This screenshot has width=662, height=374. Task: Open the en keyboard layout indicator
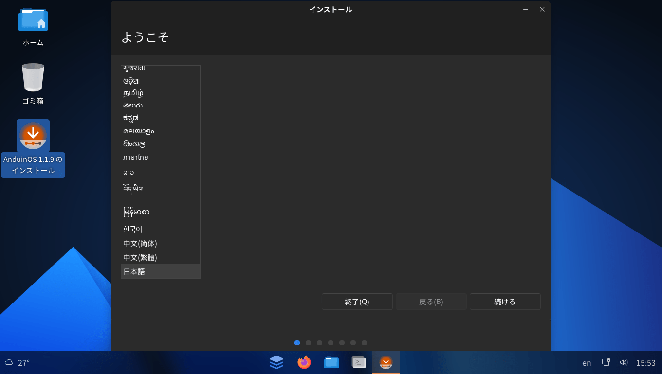587,363
